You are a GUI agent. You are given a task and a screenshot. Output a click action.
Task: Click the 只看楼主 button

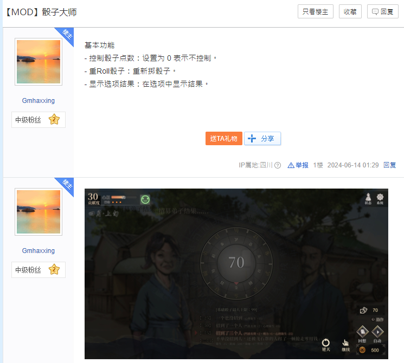316,11
